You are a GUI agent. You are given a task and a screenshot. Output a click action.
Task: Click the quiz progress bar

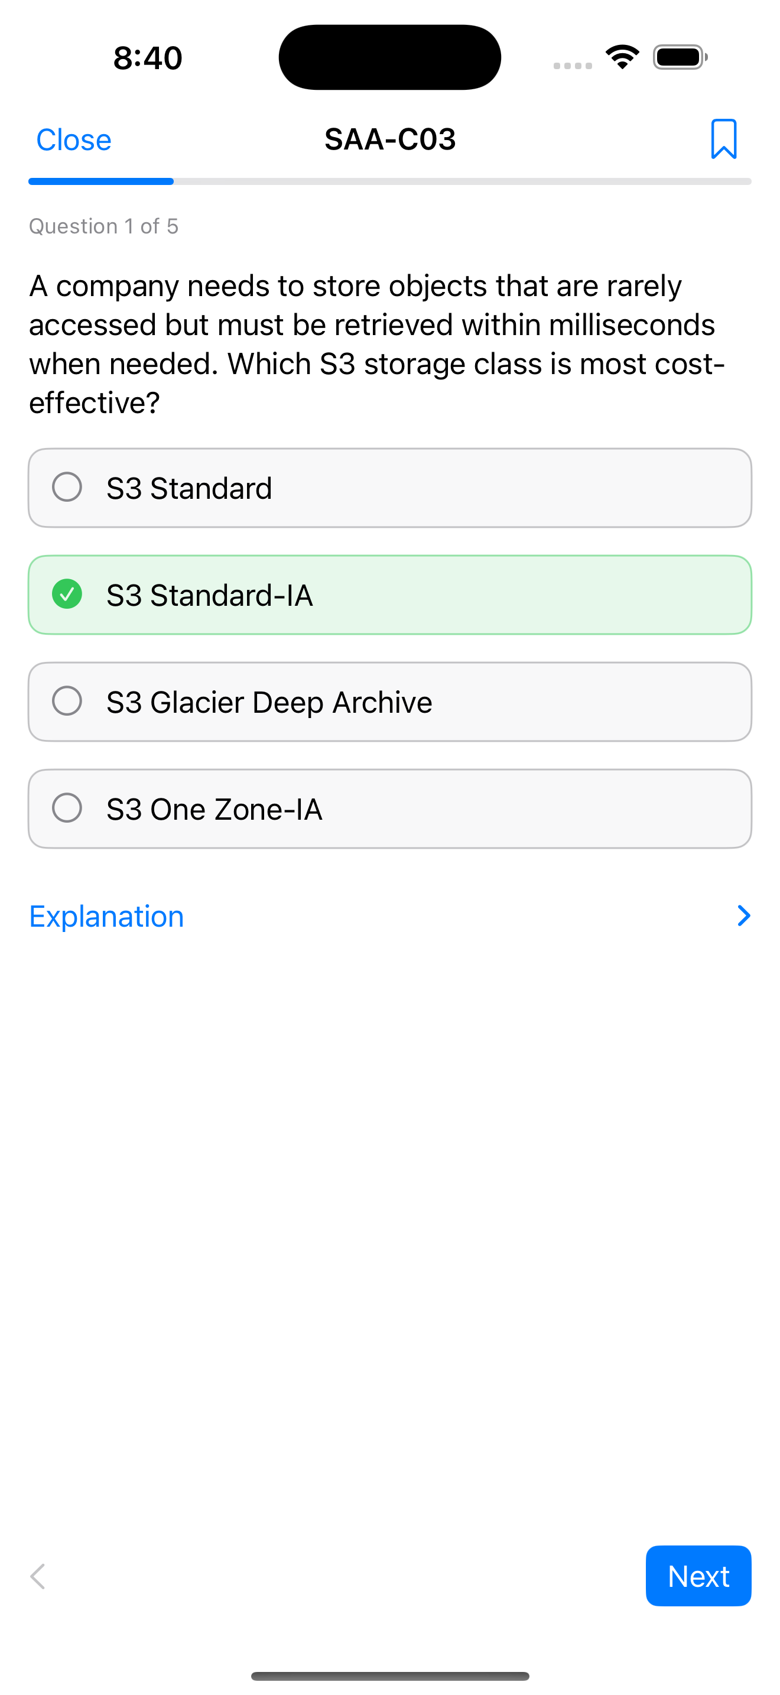390,181
